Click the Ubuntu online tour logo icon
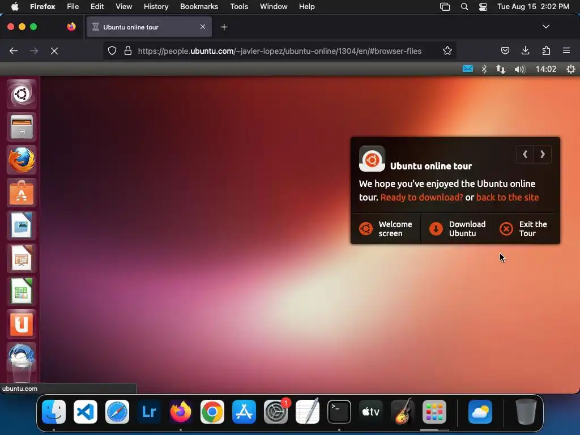The image size is (580, 435). click(x=372, y=159)
